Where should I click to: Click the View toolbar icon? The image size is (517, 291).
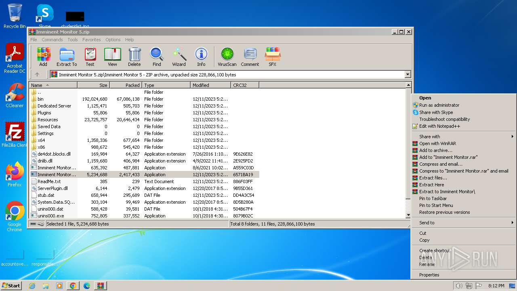112,57
